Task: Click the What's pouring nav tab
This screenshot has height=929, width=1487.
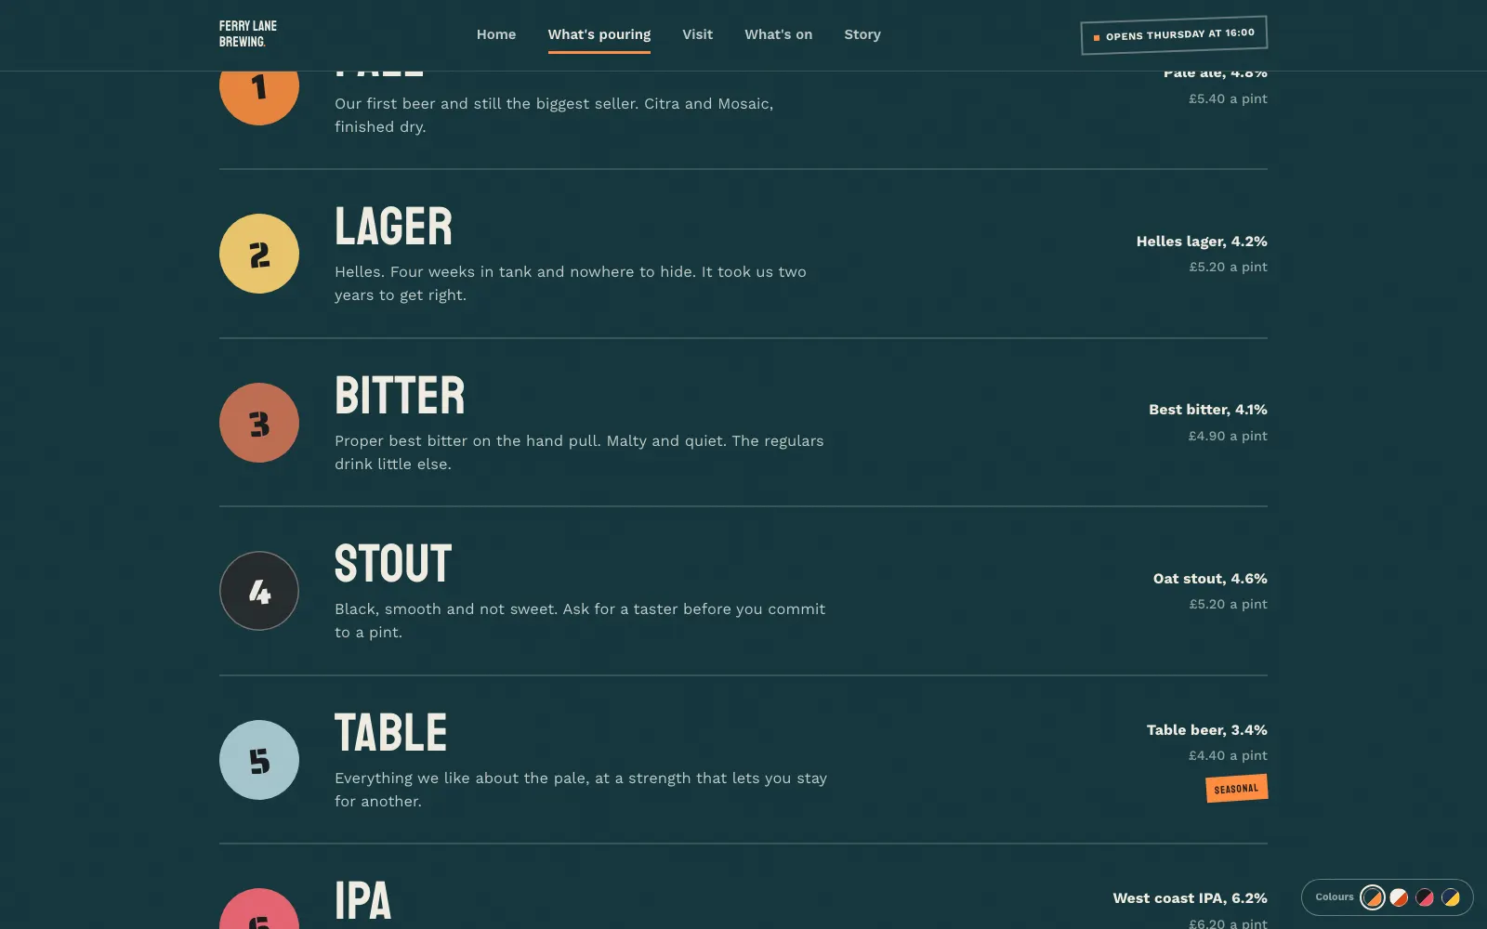Action: pos(599,34)
